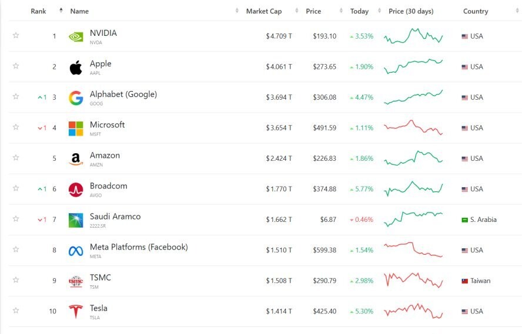This screenshot has width=529, height=334.
Task: Star TSMC as a favorite
Action: point(16,280)
